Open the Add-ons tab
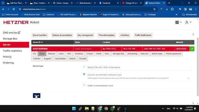 point(144,54)
